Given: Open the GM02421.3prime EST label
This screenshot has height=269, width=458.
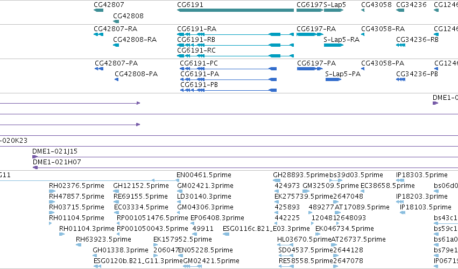Looking at the screenshot, I should 205,186.
